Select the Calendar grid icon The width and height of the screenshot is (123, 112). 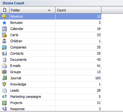4,29
